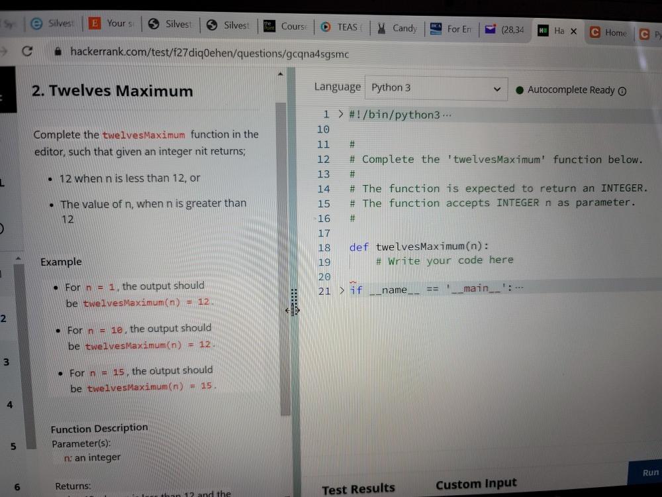
Task: Click the hackerrank.com address bar
Action: click(209, 53)
